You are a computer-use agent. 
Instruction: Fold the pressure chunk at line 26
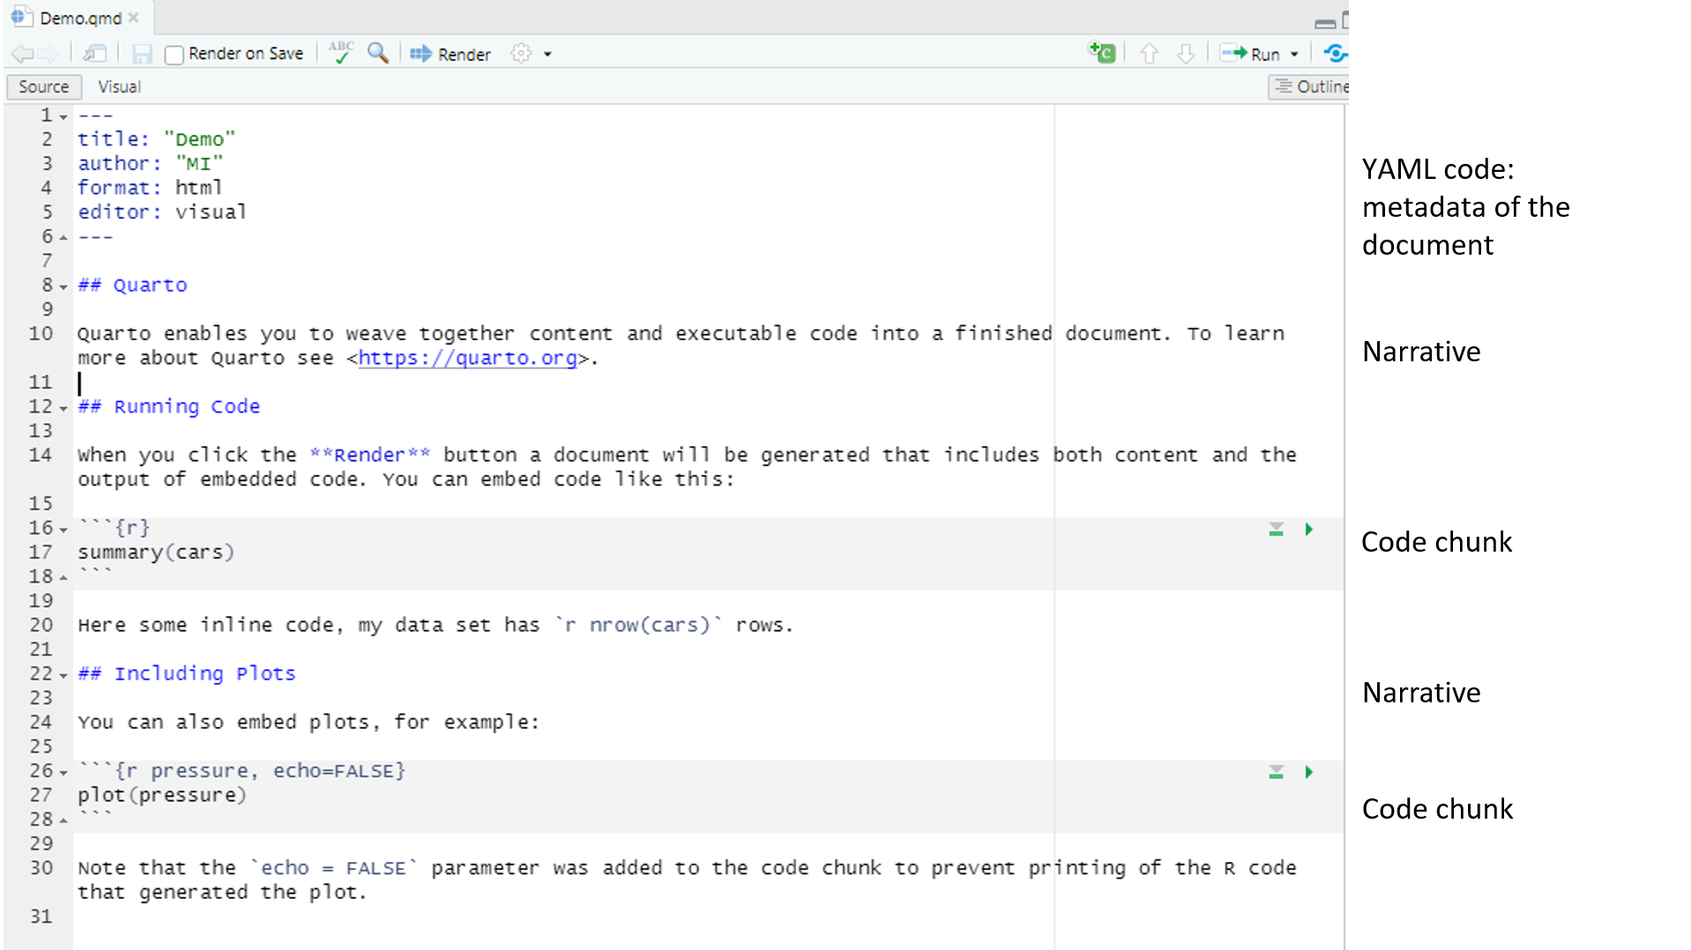click(63, 773)
